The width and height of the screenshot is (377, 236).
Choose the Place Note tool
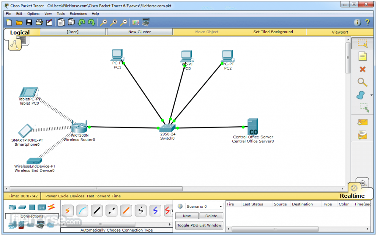362,56
